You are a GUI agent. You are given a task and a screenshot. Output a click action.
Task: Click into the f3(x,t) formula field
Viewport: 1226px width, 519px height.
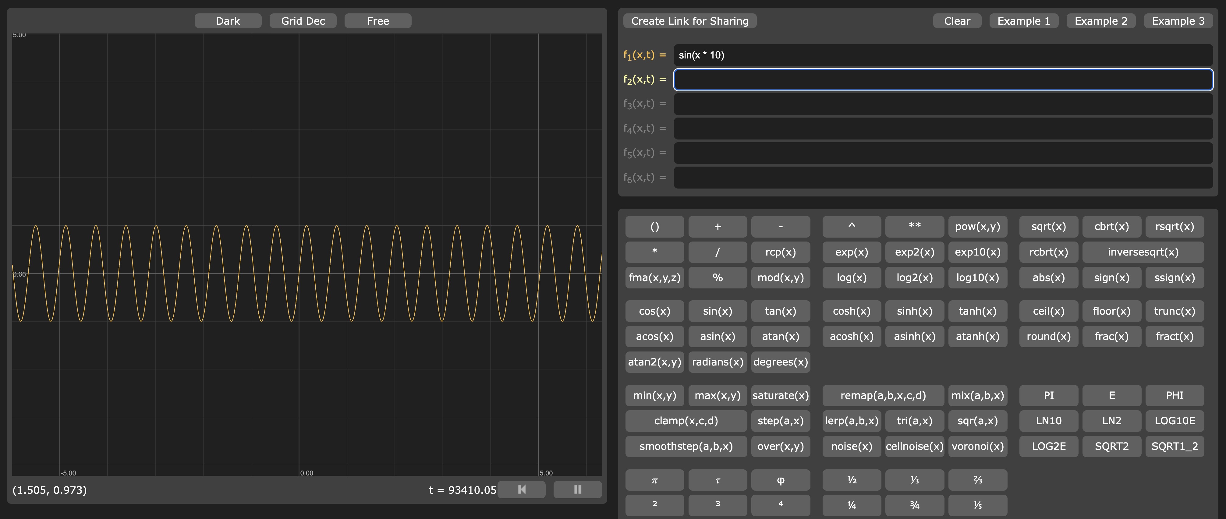pyautogui.click(x=942, y=104)
